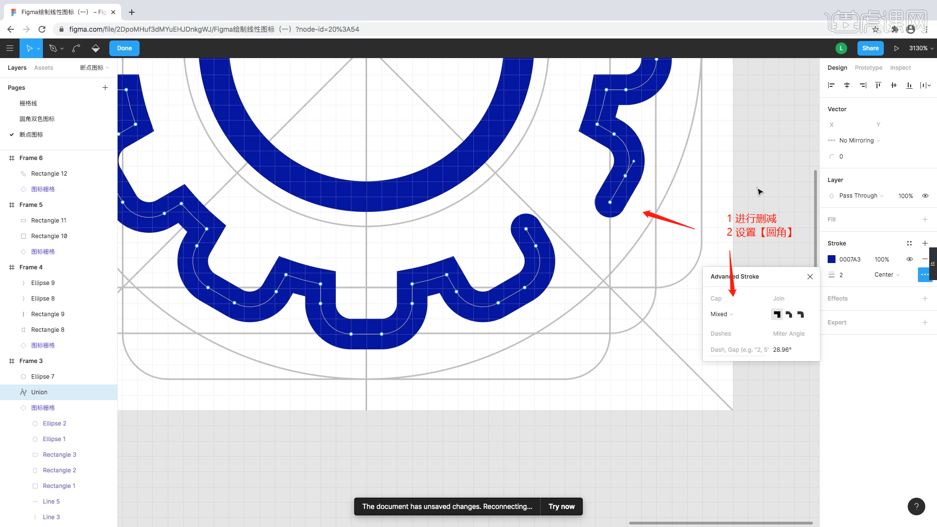Screen dimensions: 937x527
Task: Select the Move tool arrow
Action: pos(29,48)
